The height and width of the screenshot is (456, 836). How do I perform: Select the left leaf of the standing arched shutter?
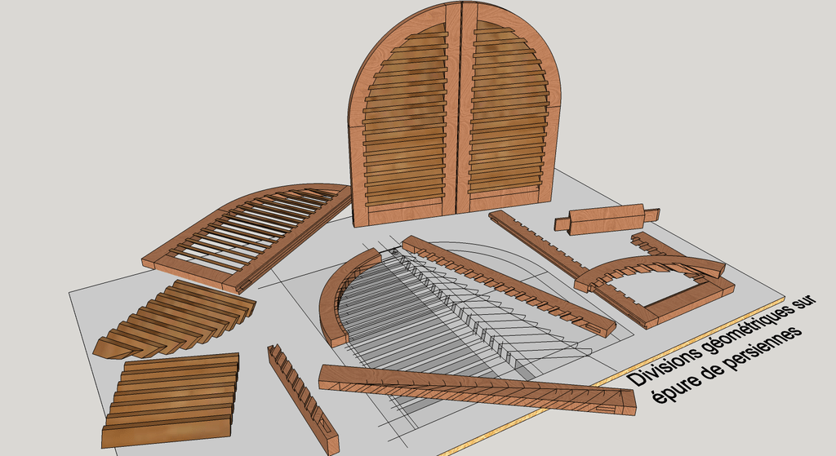(x=403, y=113)
